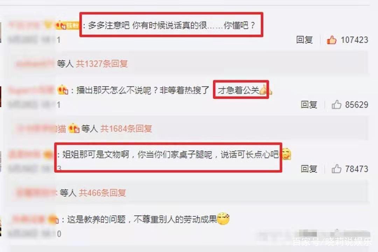Click the 才急着公关 highlighted text
The image size is (378, 252).
(238, 90)
